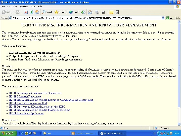Open IK12P Managing Knowledge link
Image resolution: width=181 pixels, height=136 pixels.
click(25, 96)
